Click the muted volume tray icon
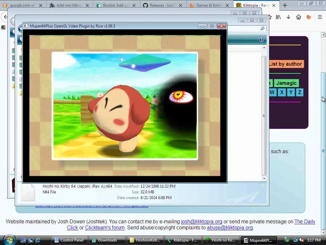 click(301, 240)
